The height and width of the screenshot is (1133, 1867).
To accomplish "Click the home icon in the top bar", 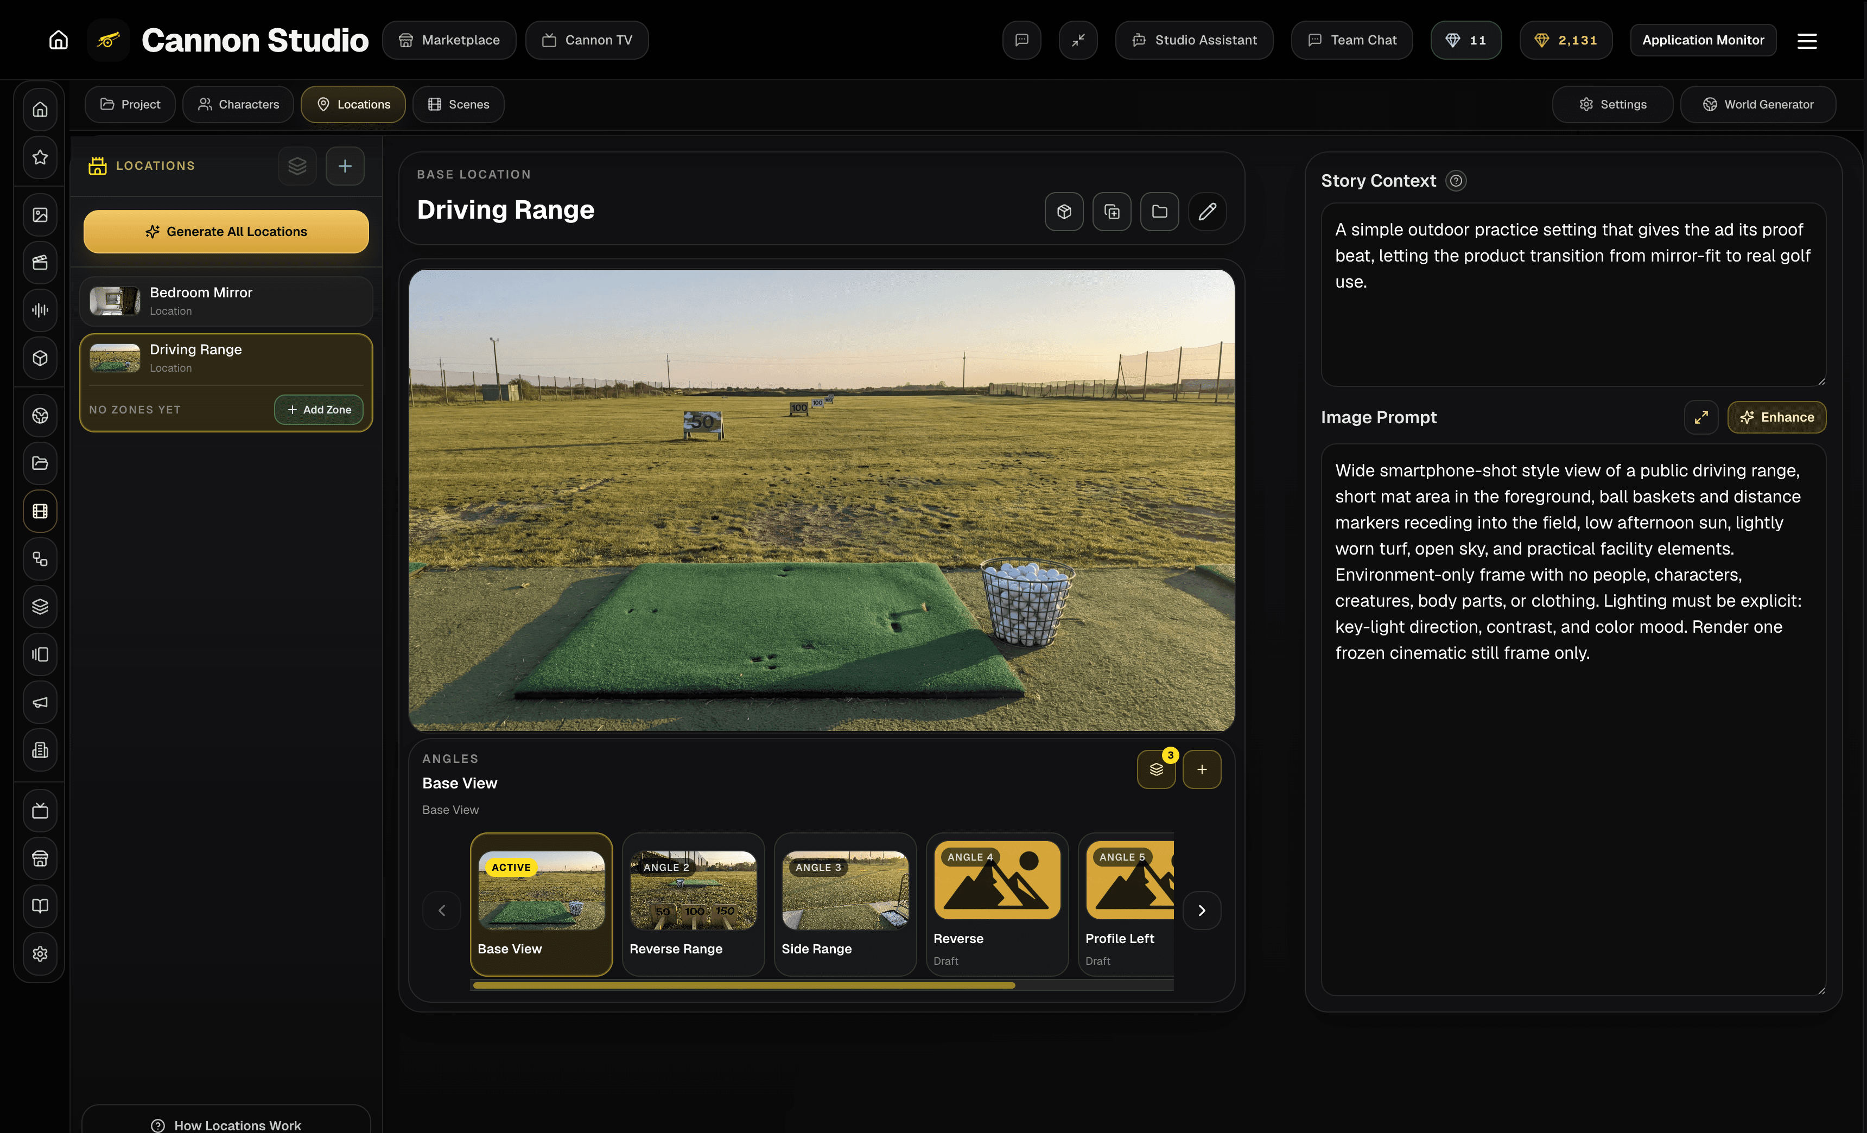I will coord(59,40).
